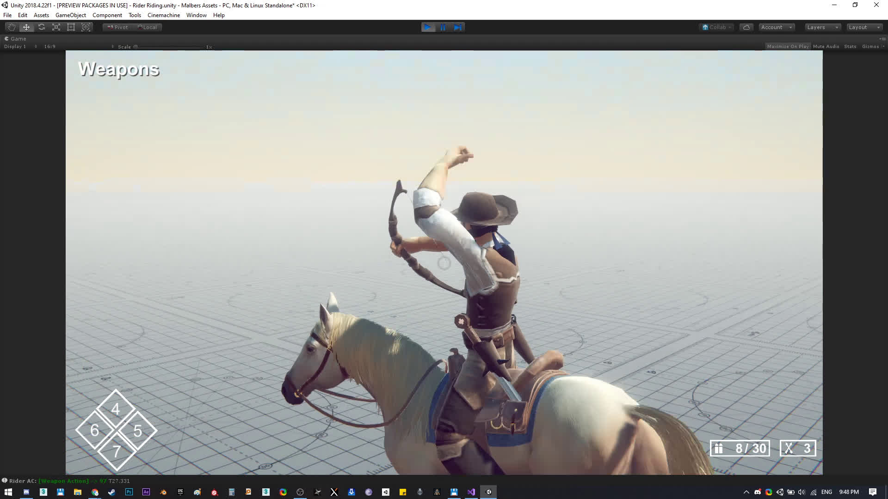888x499 pixels.
Task: Open the Layers dropdown
Action: (822, 27)
